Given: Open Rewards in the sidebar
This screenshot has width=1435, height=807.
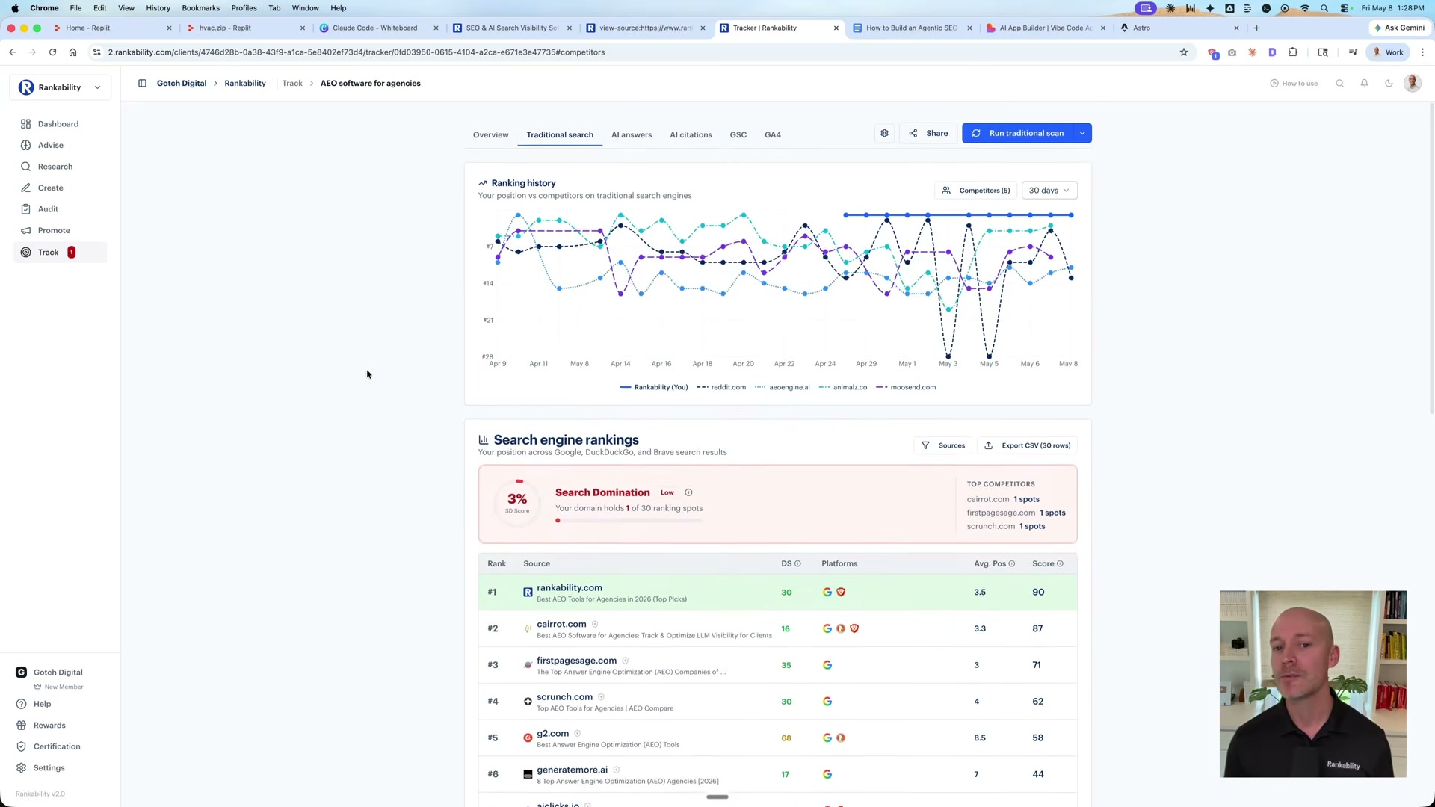Looking at the screenshot, I should 49,725.
